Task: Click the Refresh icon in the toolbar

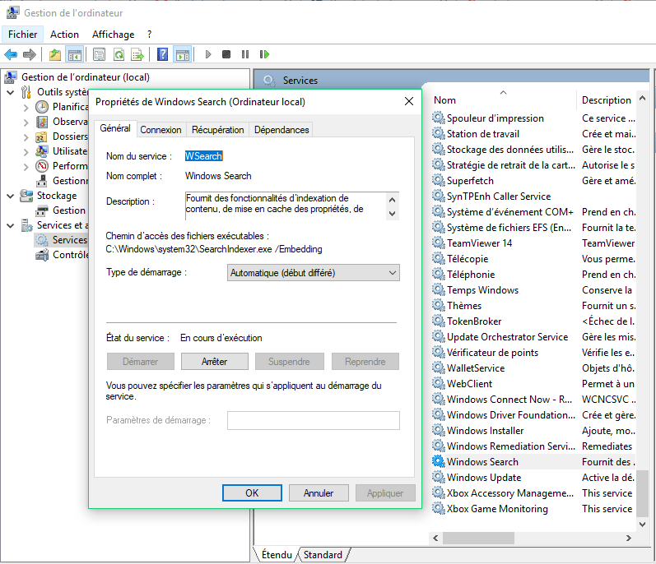Action: [x=119, y=54]
